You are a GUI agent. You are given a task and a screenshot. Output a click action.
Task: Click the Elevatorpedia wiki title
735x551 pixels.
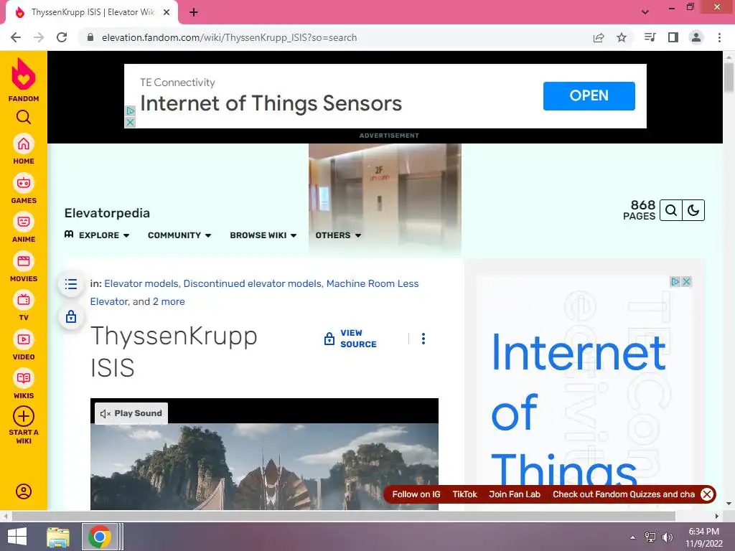click(x=107, y=213)
